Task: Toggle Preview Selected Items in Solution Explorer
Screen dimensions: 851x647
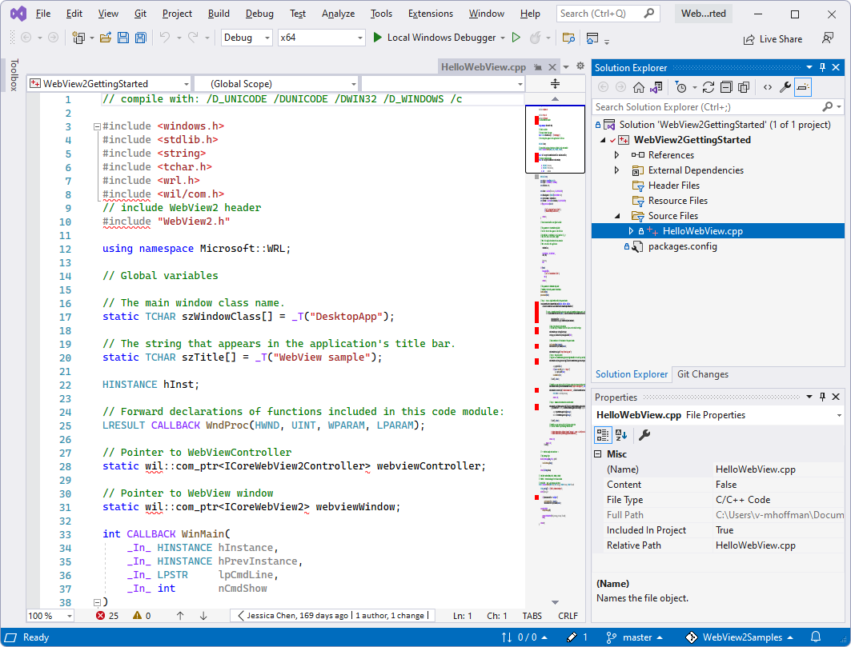Action: (801, 87)
